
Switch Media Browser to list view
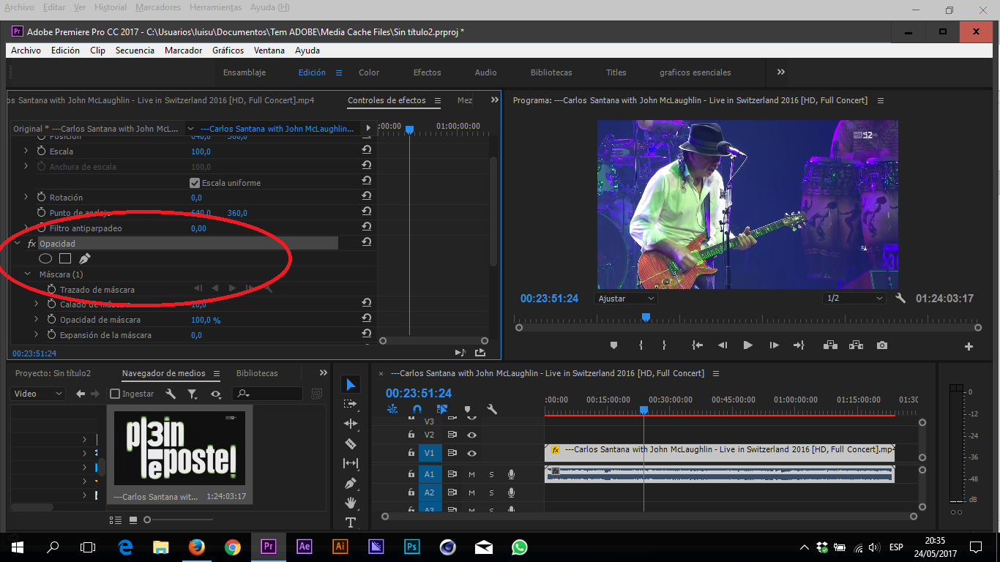[x=116, y=520]
